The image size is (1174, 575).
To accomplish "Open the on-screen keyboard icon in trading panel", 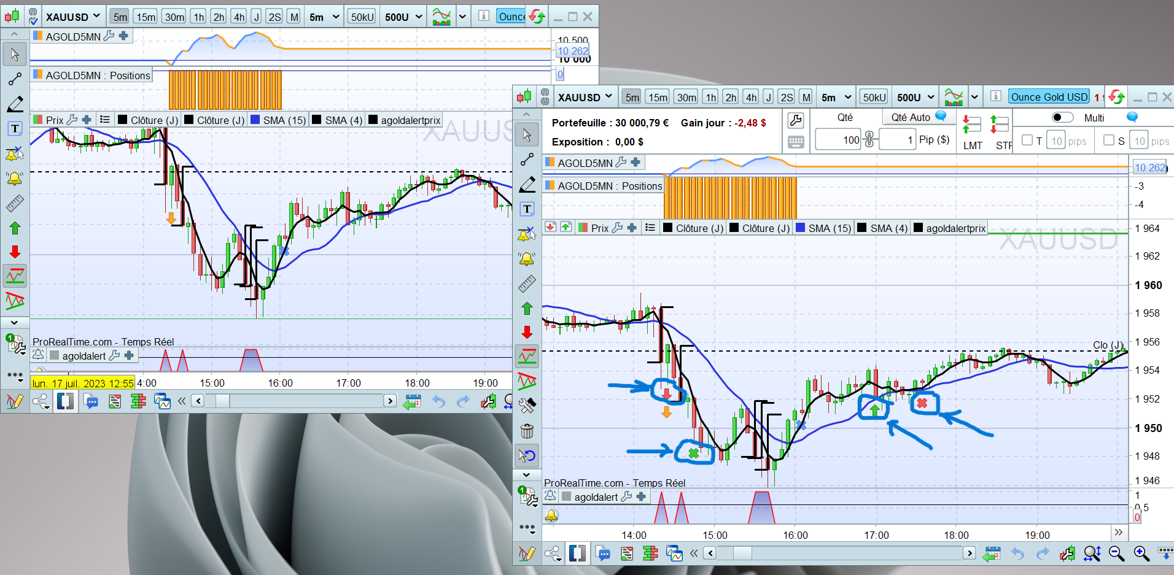I will [796, 142].
